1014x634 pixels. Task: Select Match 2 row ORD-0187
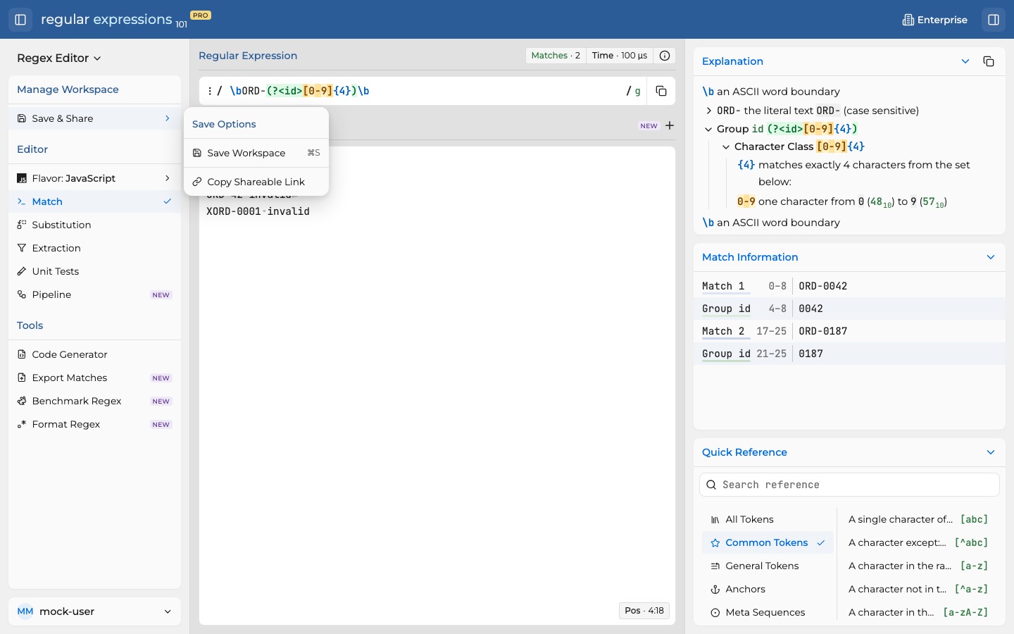(849, 331)
